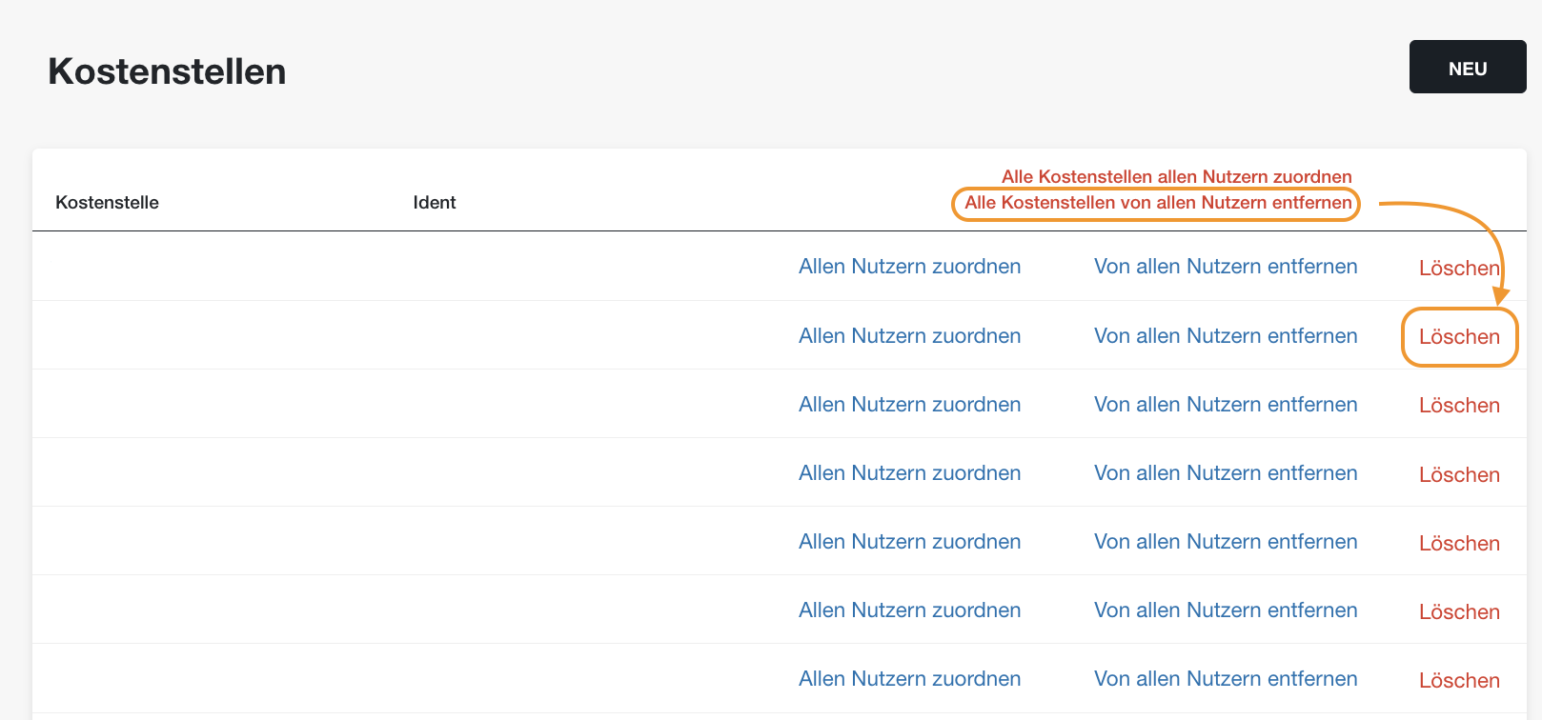The height and width of the screenshot is (720, 1542).
Task: Click 'Alle Kostenstellen von allen Nutzern entfernen'
Action: [x=1158, y=202]
